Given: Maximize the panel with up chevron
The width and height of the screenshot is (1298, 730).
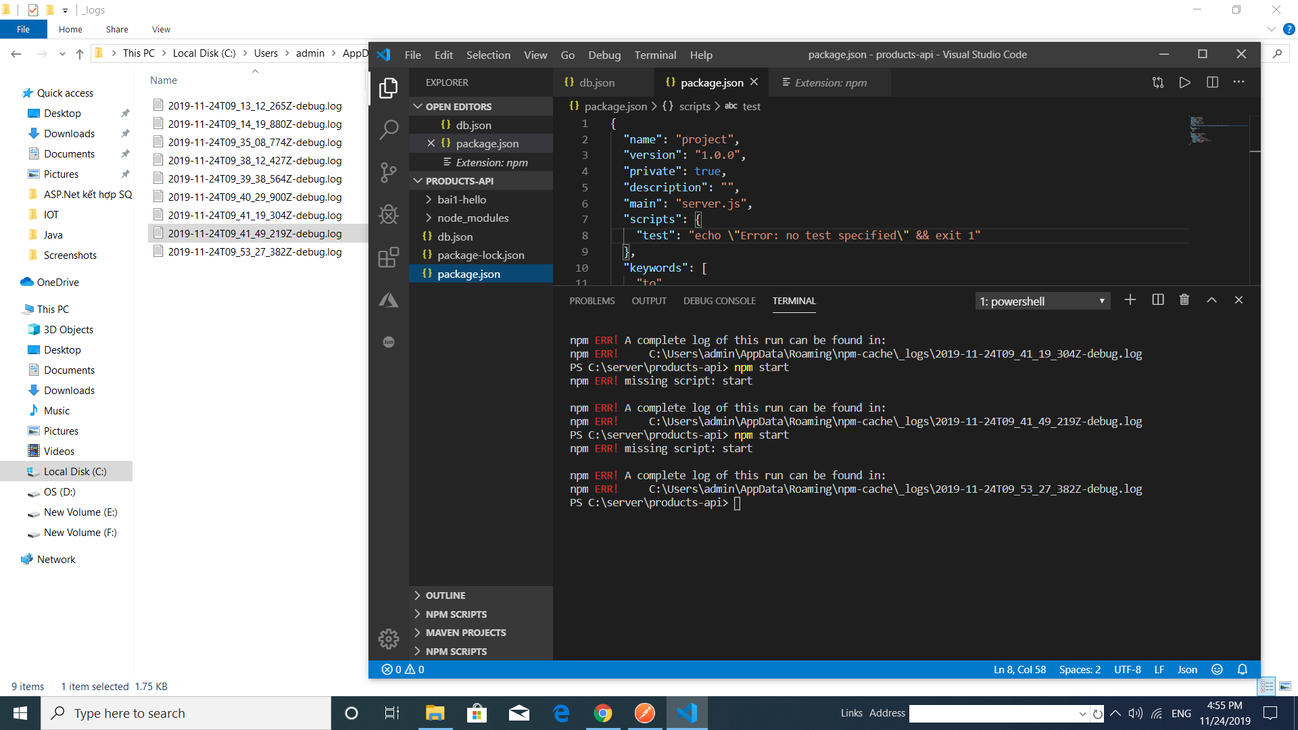Looking at the screenshot, I should 1211,299.
